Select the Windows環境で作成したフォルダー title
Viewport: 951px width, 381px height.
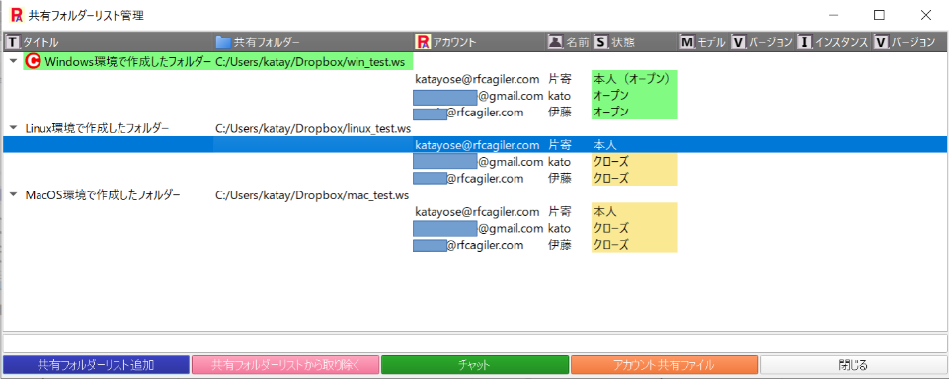click(127, 61)
